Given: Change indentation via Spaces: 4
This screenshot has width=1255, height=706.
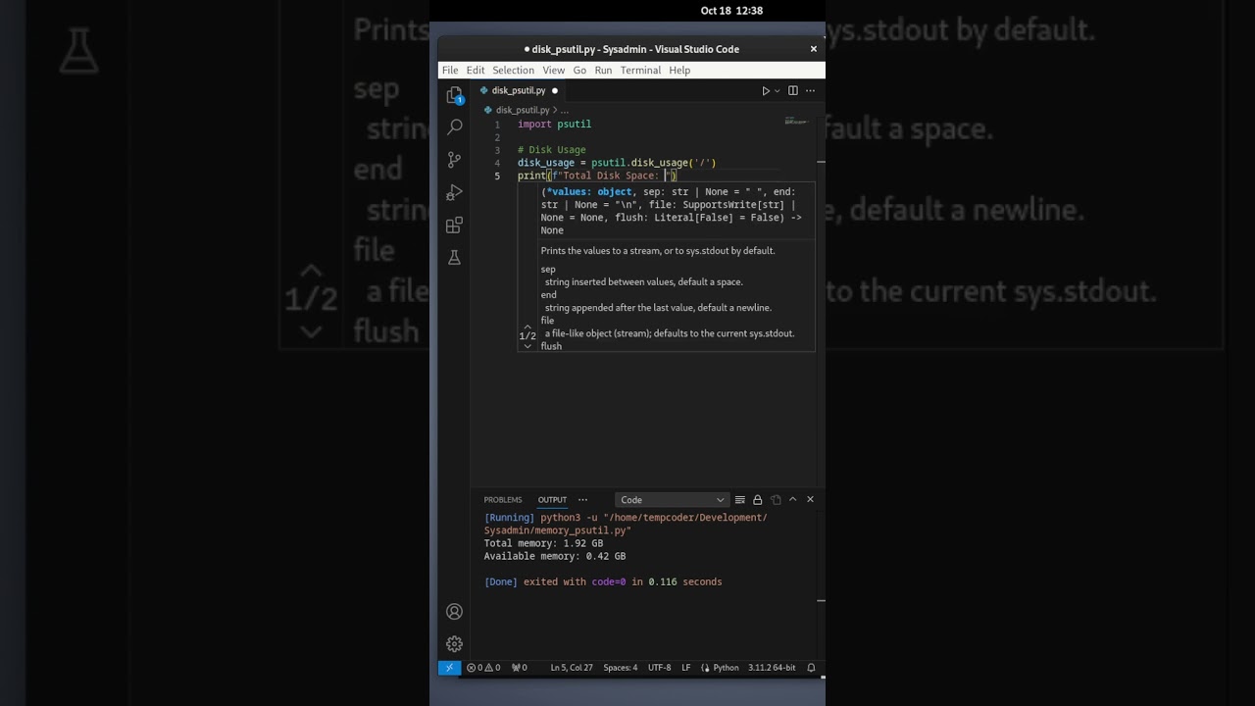Looking at the screenshot, I should coord(620,668).
